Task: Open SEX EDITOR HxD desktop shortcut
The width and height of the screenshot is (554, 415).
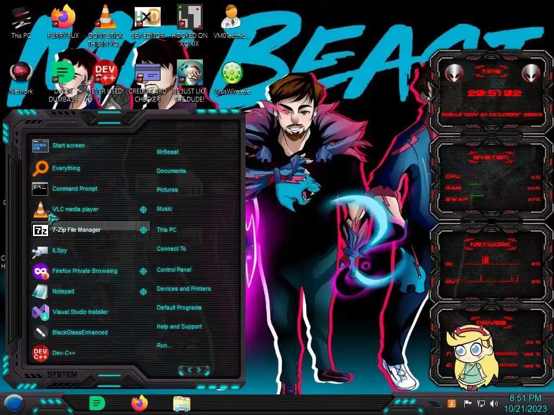Action: tap(148, 21)
